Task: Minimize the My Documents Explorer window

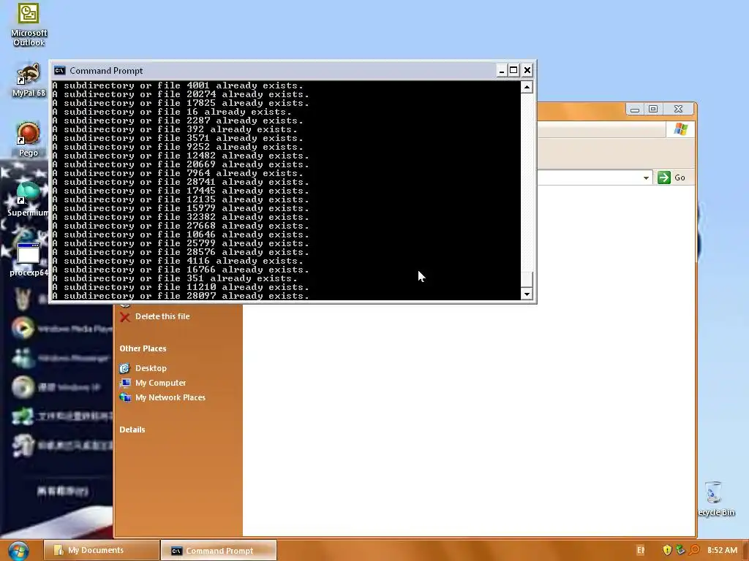Action: tap(635, 110)
